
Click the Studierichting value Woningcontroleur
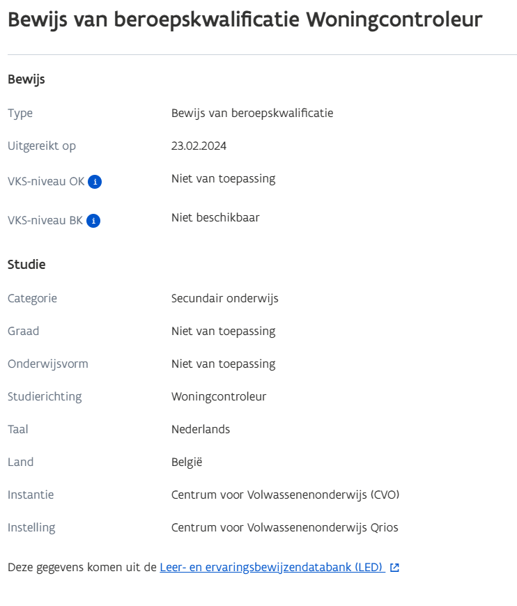click(x=219, y=396)
